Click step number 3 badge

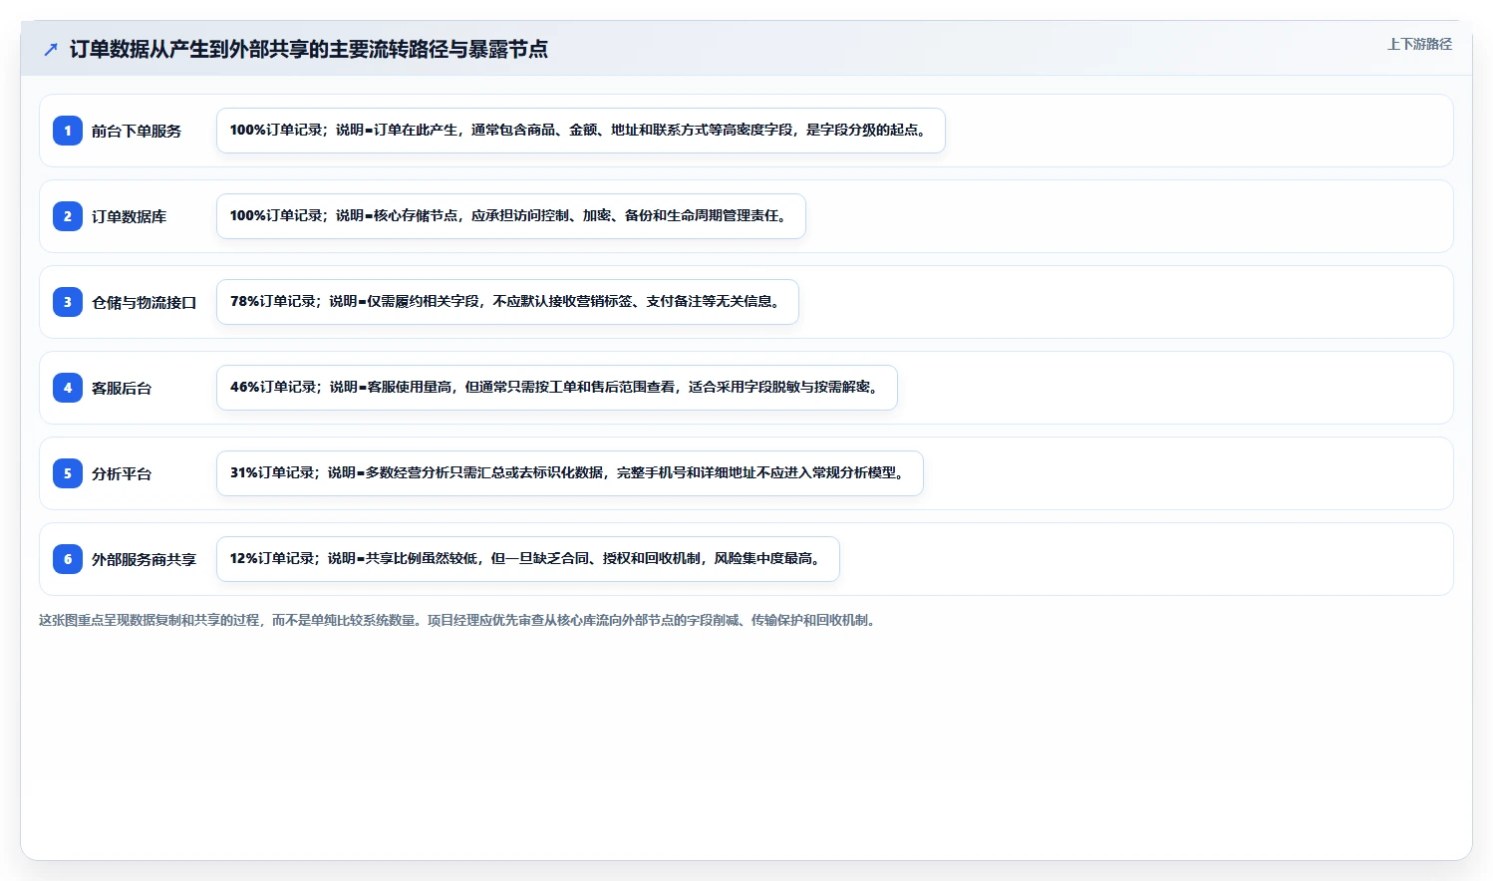[x=68, y=302]
